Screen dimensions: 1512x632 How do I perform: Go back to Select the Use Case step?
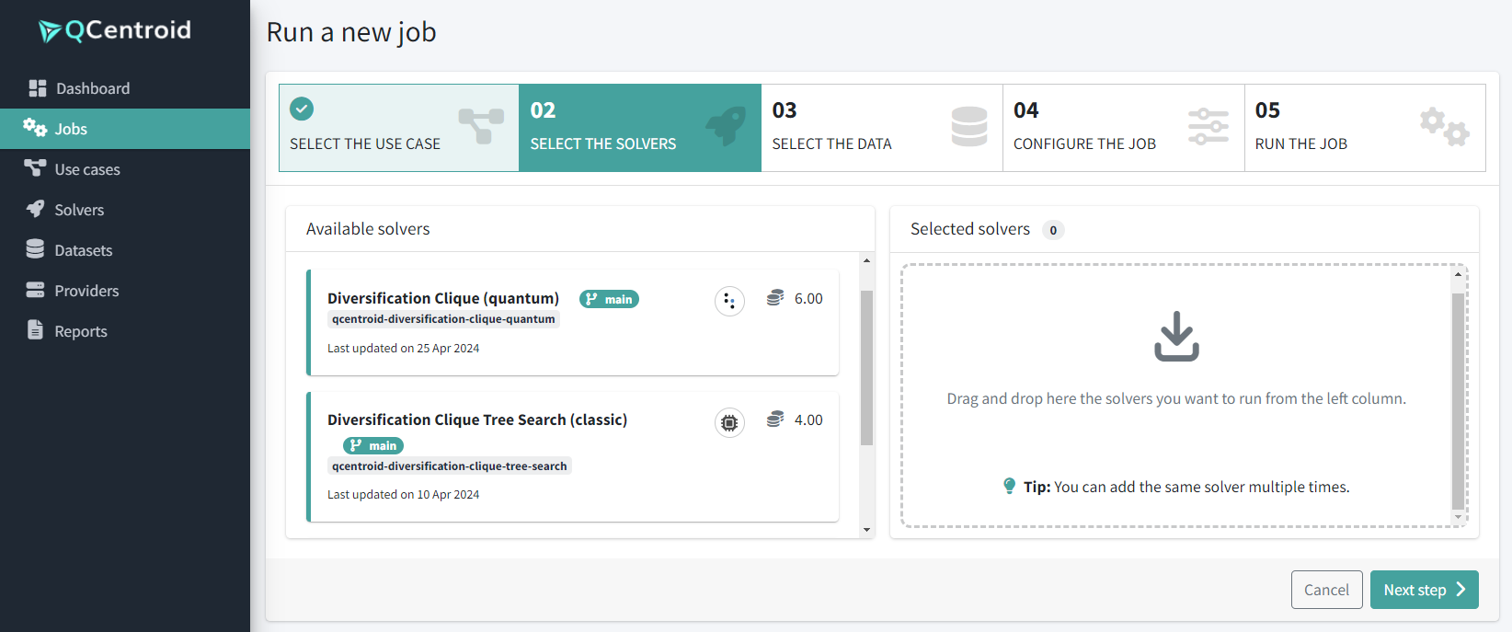(x=399, y=128)
